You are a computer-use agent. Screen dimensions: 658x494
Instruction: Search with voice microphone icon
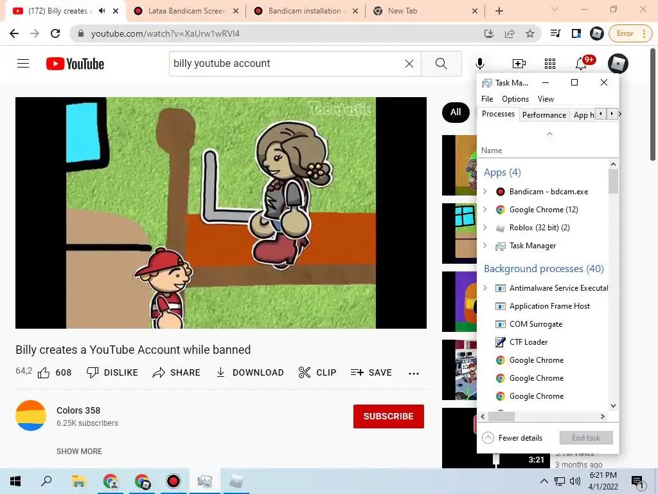click(479, 64)
